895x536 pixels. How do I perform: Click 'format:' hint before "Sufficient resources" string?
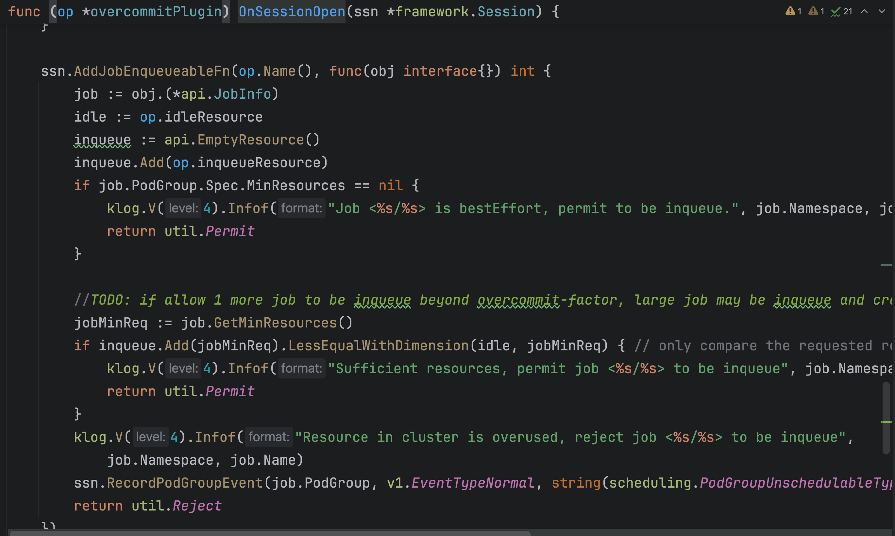[x=301, y=368]
